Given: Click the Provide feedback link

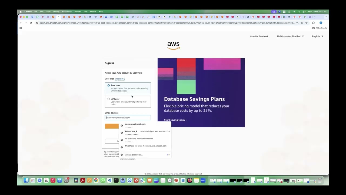Looking at the screenshot, I should click(259, 36).
